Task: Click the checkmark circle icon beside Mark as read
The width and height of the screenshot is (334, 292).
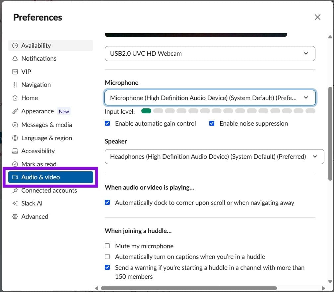Action: point(15,164)
